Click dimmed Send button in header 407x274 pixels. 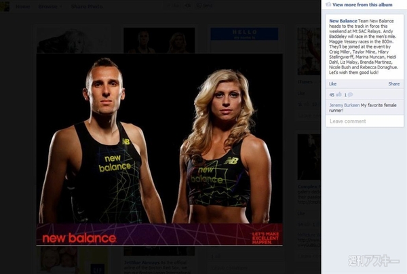pos(205,5)
